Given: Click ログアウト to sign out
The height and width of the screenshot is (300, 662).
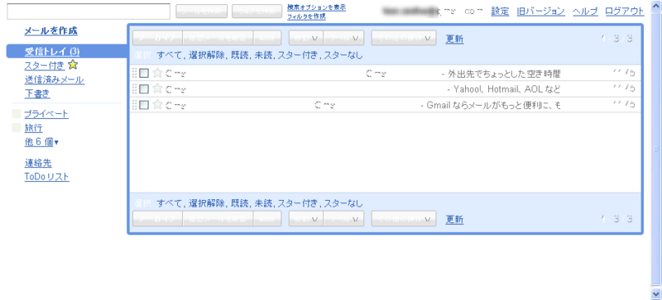Looking at the screenshot, I should click(x=625, y=12).
